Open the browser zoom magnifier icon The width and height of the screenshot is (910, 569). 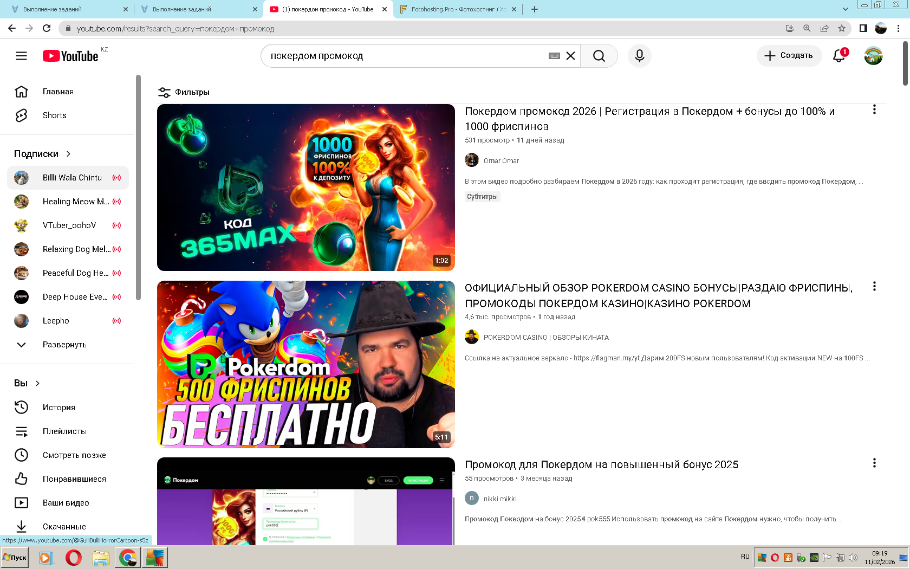(x=807, y=28)
